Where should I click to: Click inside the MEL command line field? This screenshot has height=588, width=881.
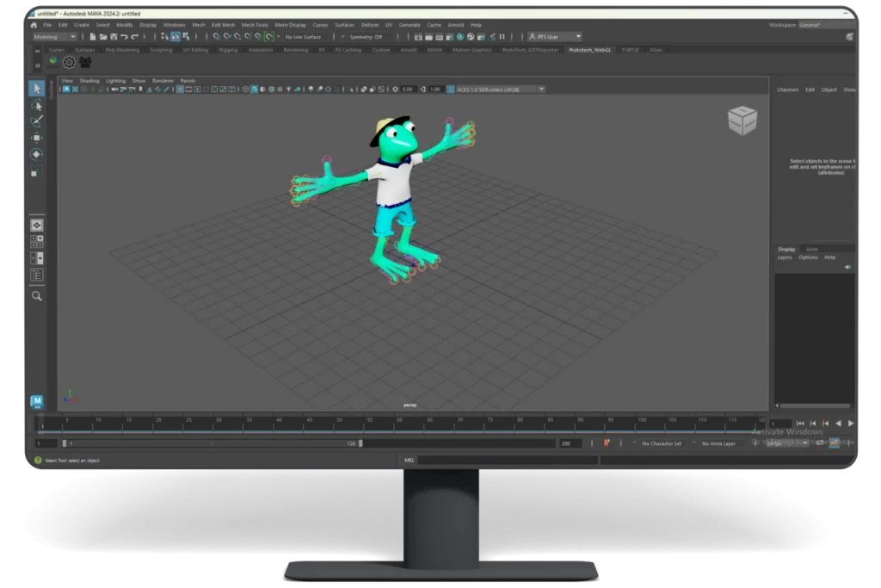pyautogui.click(x=516, y=459)
